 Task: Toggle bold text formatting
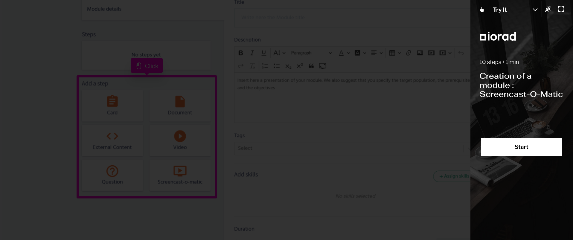(240, 53)
